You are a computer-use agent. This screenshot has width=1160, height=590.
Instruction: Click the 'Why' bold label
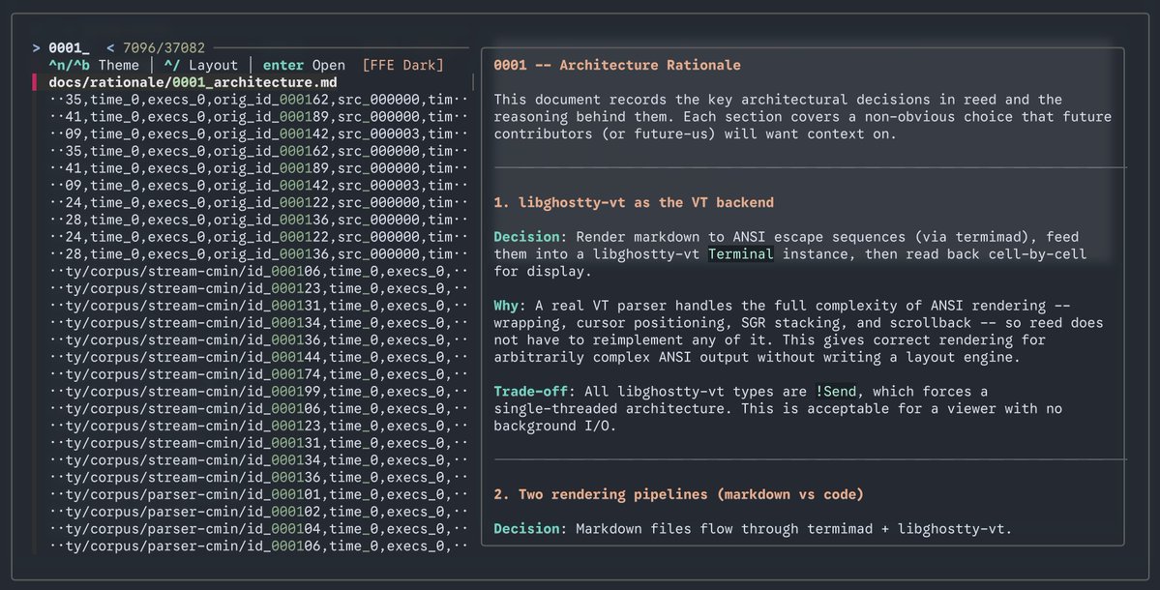coord(506,306)
